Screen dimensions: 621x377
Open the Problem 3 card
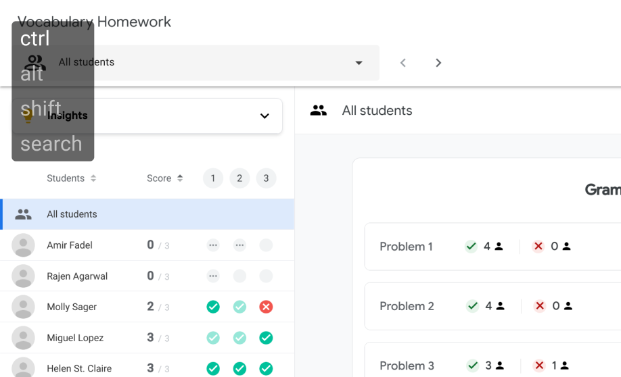492,359
